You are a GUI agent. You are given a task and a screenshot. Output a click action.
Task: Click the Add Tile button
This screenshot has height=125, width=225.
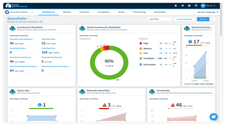click(203, 19)
